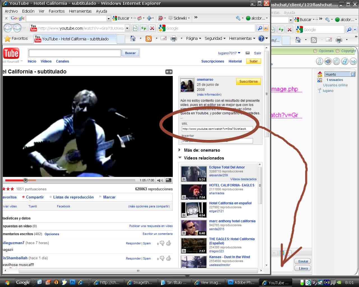Open the Ver menu
This screenshot has height=287, width=359.
pyautogui.click(x=42, y=11)
